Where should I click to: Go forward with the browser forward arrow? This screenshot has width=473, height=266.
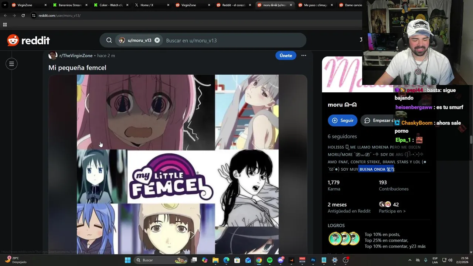14,16
